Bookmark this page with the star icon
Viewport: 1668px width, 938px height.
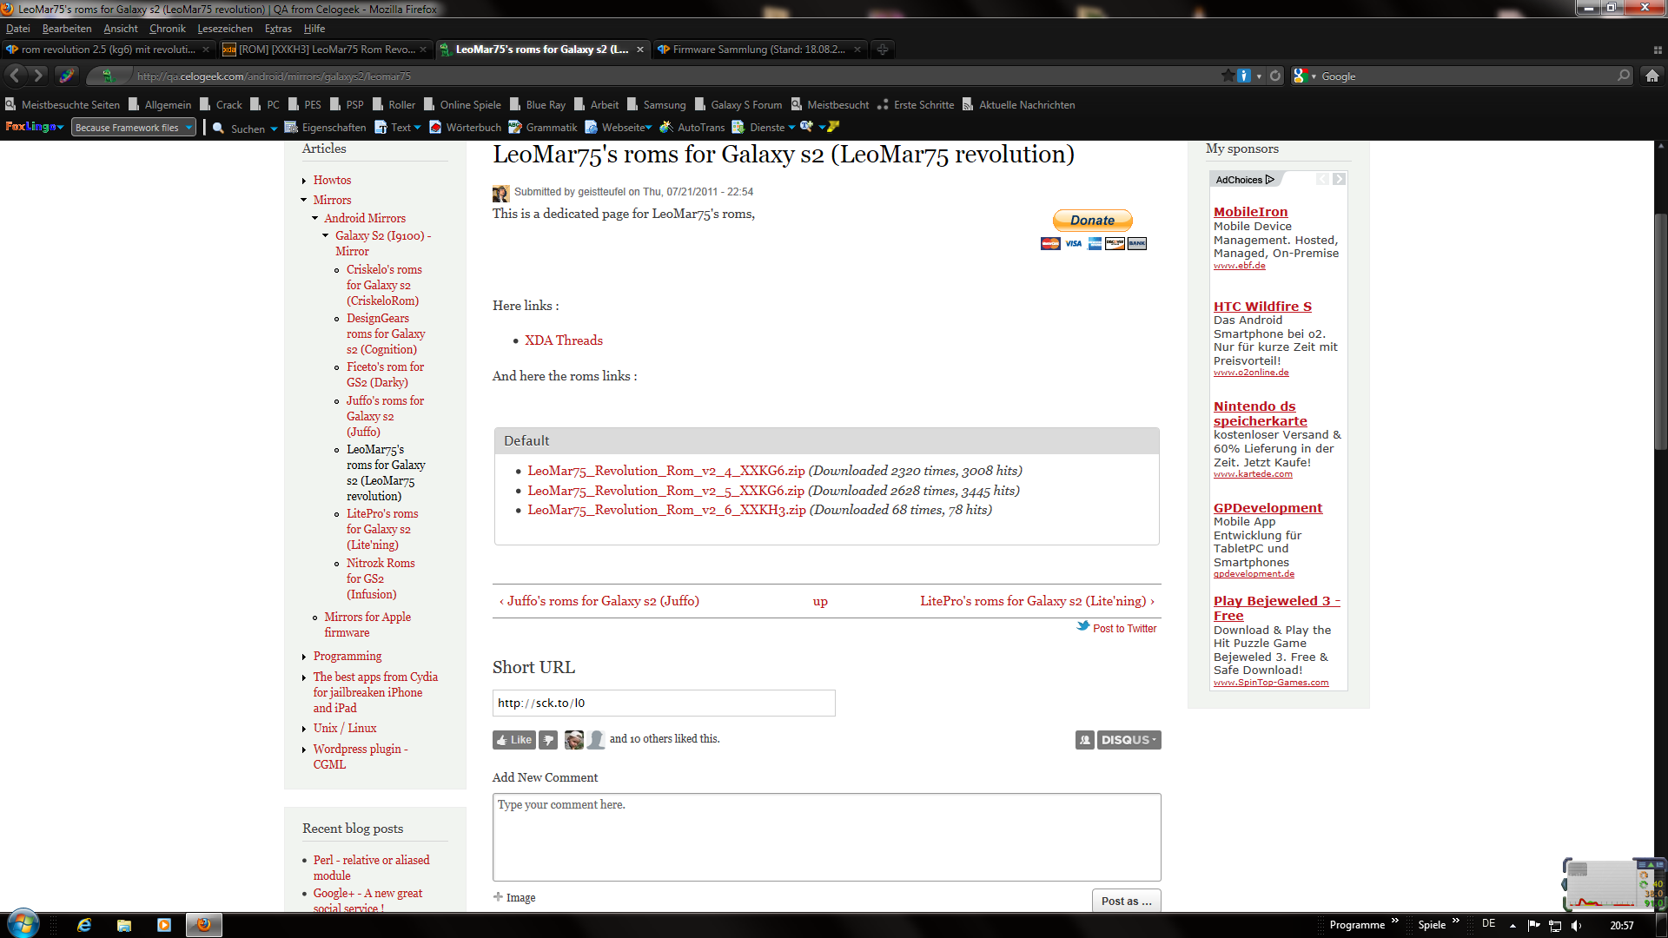tap(1227, 76)
